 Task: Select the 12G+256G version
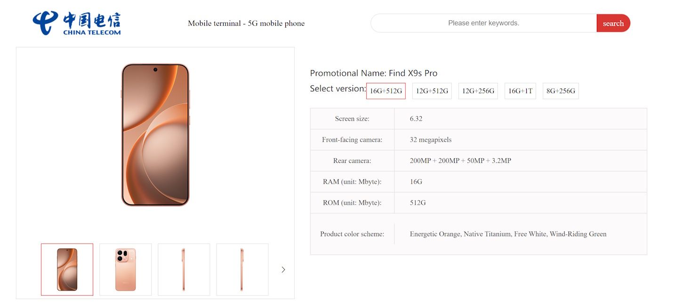click(477, 91)
